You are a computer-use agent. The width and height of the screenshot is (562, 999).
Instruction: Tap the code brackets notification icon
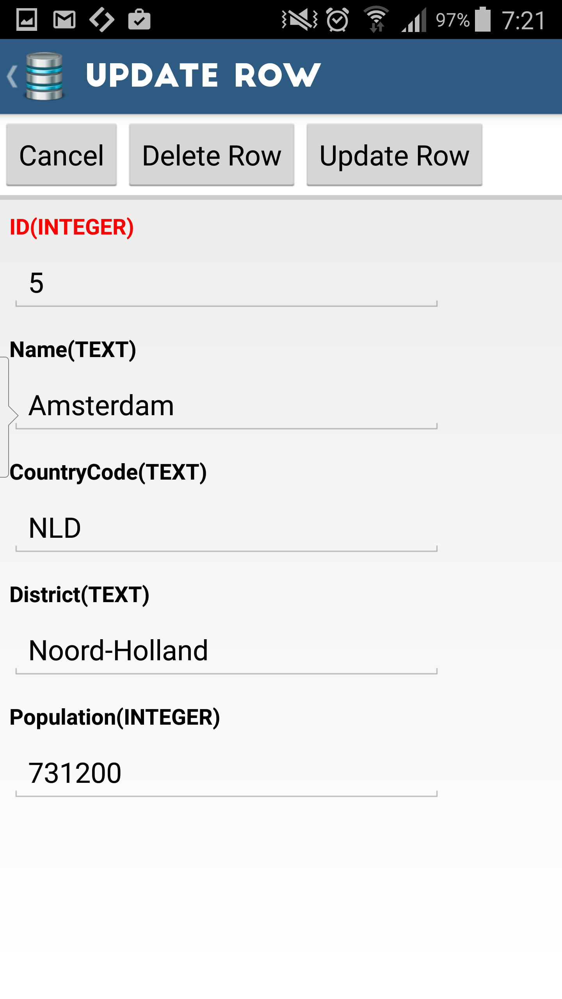pos(102,20)
